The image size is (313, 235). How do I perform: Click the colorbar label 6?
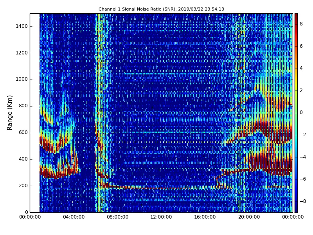click(301, 46)
